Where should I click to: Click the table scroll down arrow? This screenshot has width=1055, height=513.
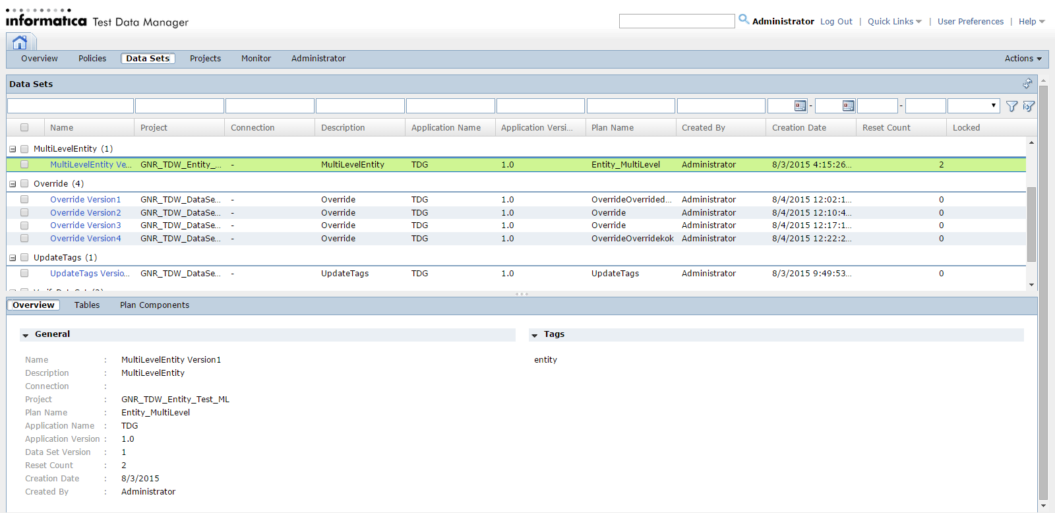pyautogui.click(x=1031, y=285)
